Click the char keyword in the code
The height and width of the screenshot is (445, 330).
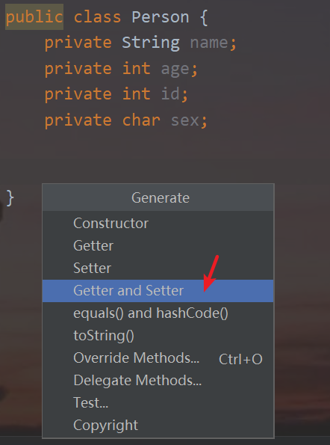141,120
